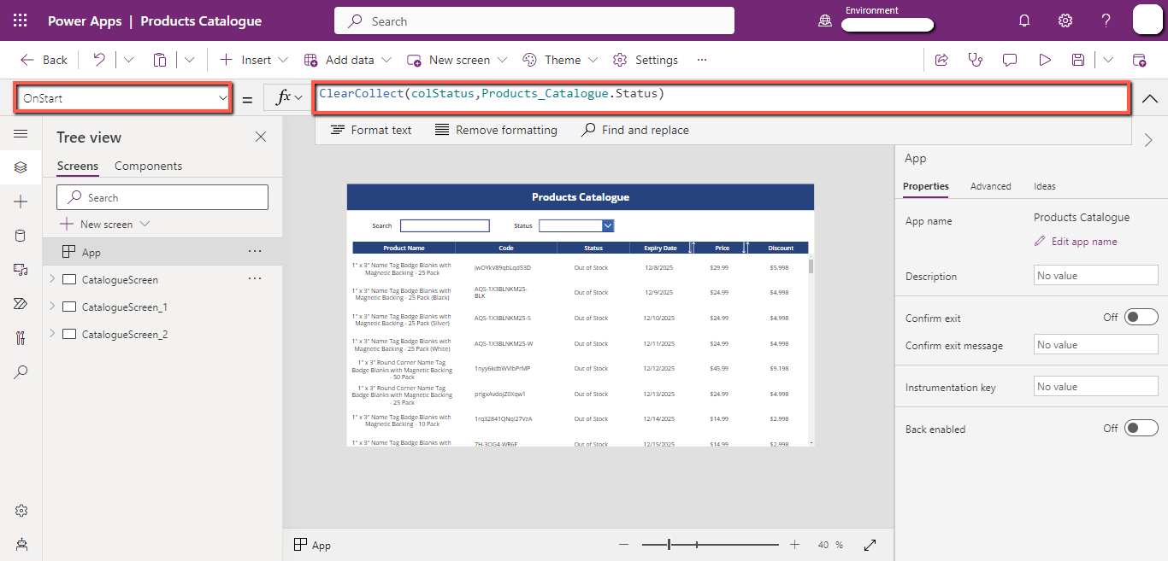Viewport: 1168px width, 561px height.
Task: Click the Description input field
Action: tap(1095, 276)
